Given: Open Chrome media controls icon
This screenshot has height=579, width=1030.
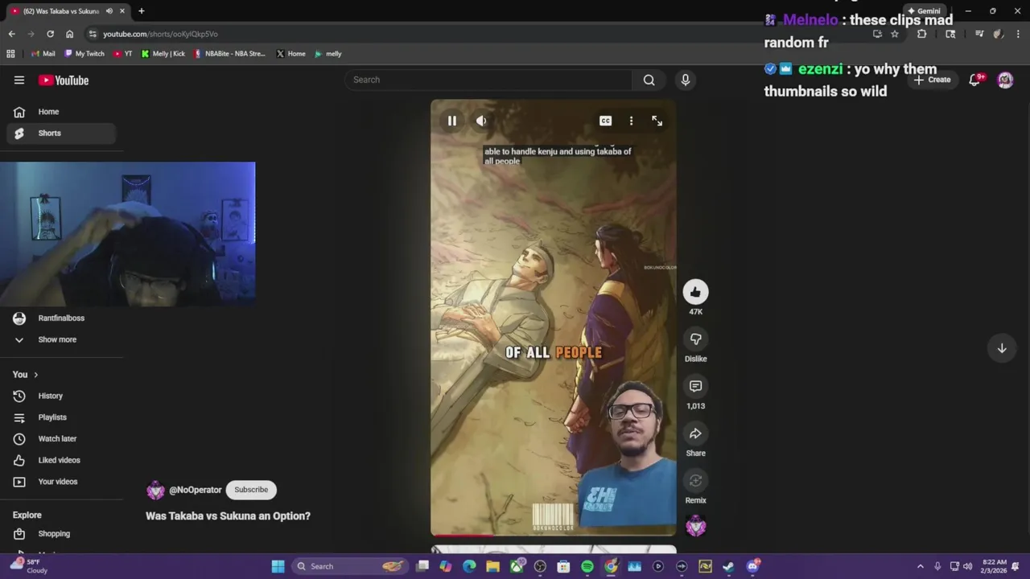Looking at the screenshot, I should pos(979,34).
